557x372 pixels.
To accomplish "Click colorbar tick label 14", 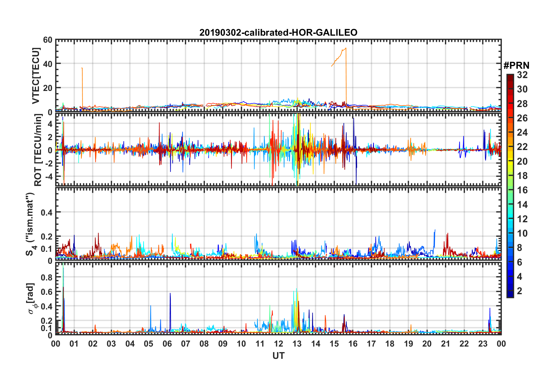I will (522, 204).
